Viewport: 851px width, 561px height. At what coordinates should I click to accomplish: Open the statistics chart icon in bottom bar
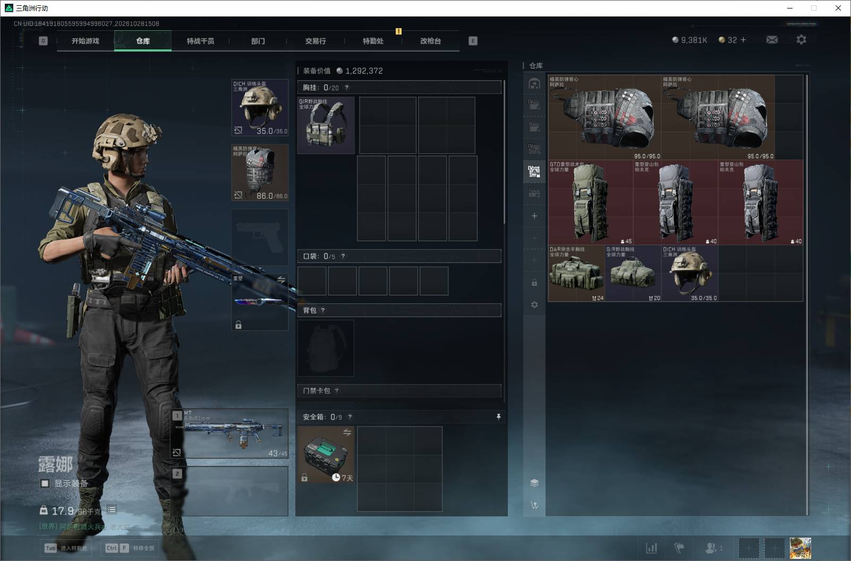tap(651, 548)
